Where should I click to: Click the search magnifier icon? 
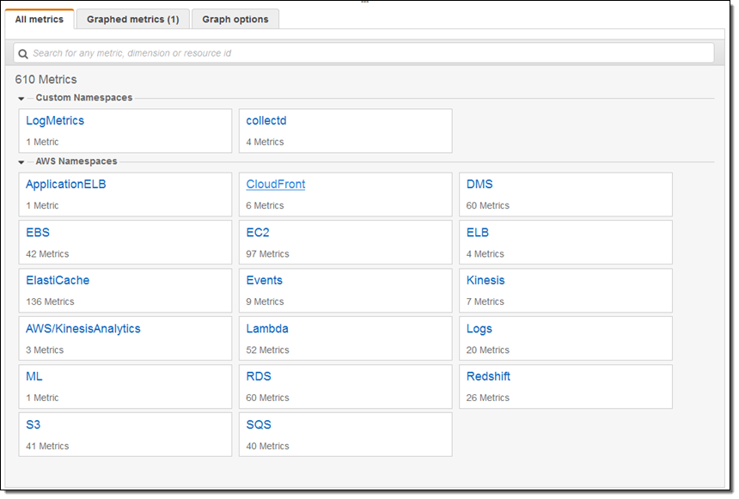pos(23,53)
